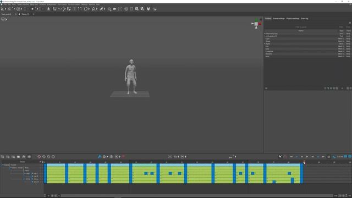The height and width of the screenshot is (198, 352).
Task: Step to the next frame
Action: pyautogui.click(x=312, y=157)
